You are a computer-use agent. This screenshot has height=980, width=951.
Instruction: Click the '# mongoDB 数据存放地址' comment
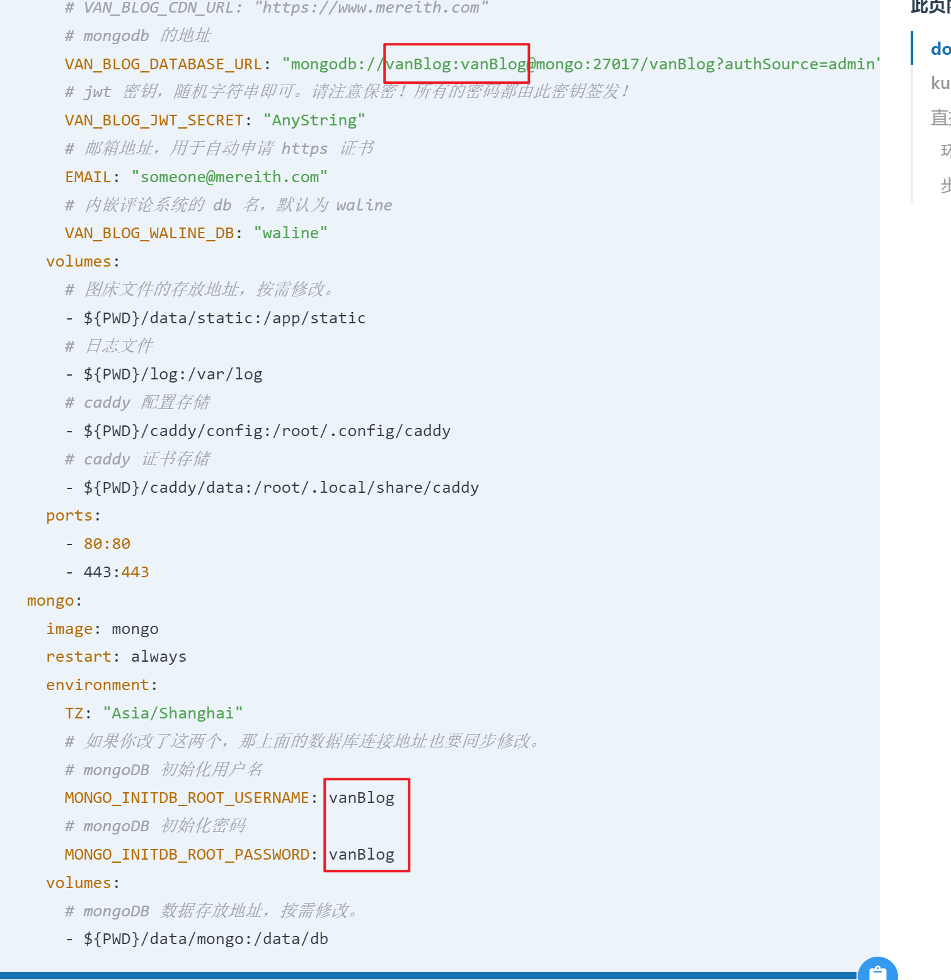[211, 911]
